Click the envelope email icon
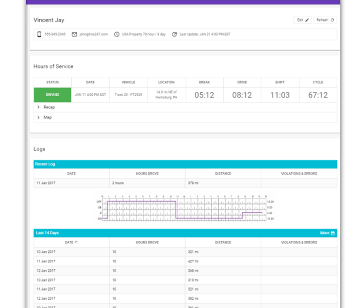Viewport: 360px width, 308px height. pyautogui.click(x=74, y=34)
